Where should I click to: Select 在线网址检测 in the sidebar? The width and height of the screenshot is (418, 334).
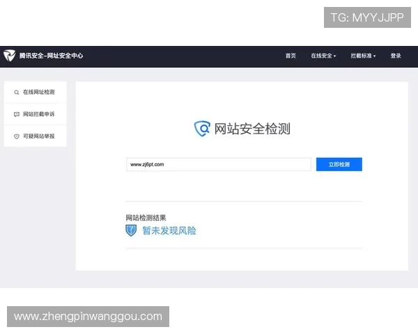[x=36, y=92]
